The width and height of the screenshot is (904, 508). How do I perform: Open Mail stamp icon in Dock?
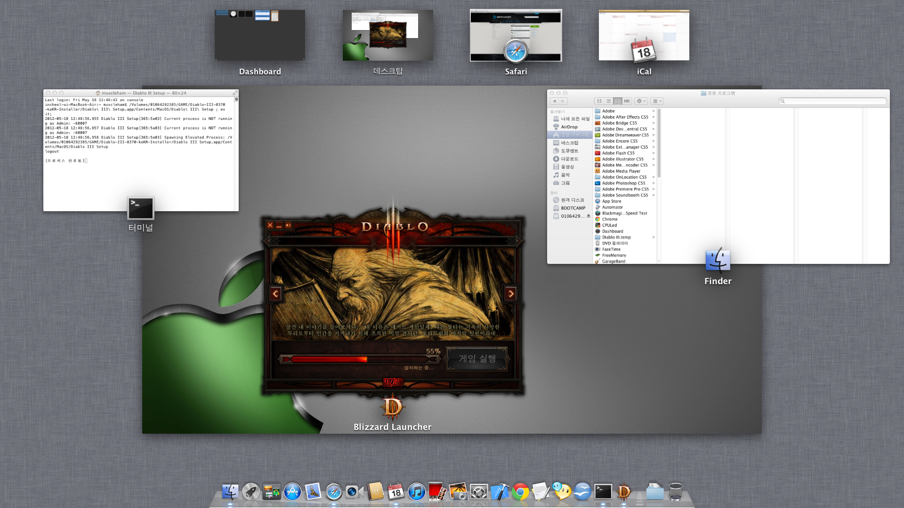[x=313, y=492]
